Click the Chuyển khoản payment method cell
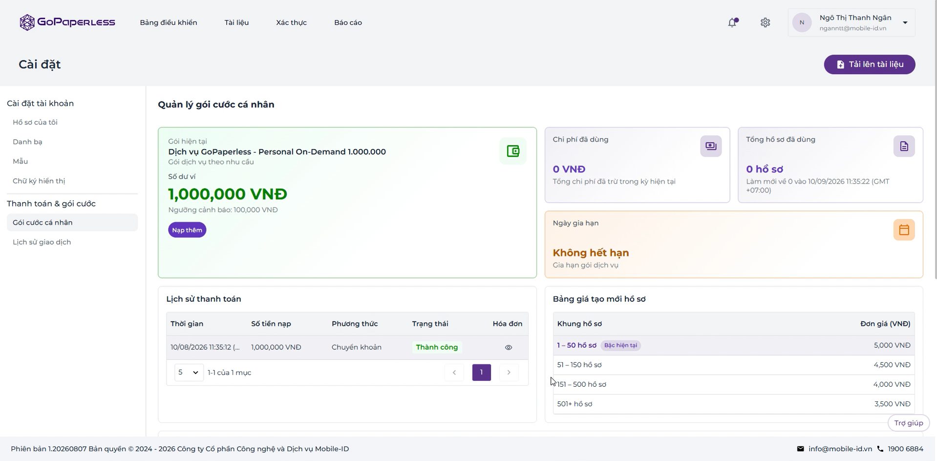The height and width of the screenshot is (461, 937). click(x=357, y=347)
